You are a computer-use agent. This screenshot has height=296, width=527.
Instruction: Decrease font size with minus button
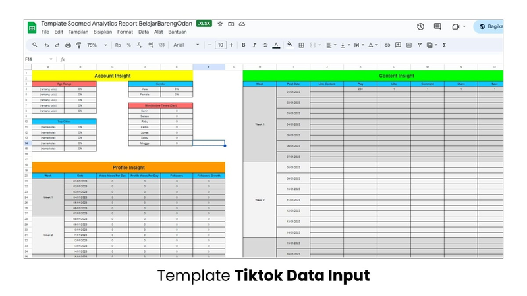coord(209,45)
